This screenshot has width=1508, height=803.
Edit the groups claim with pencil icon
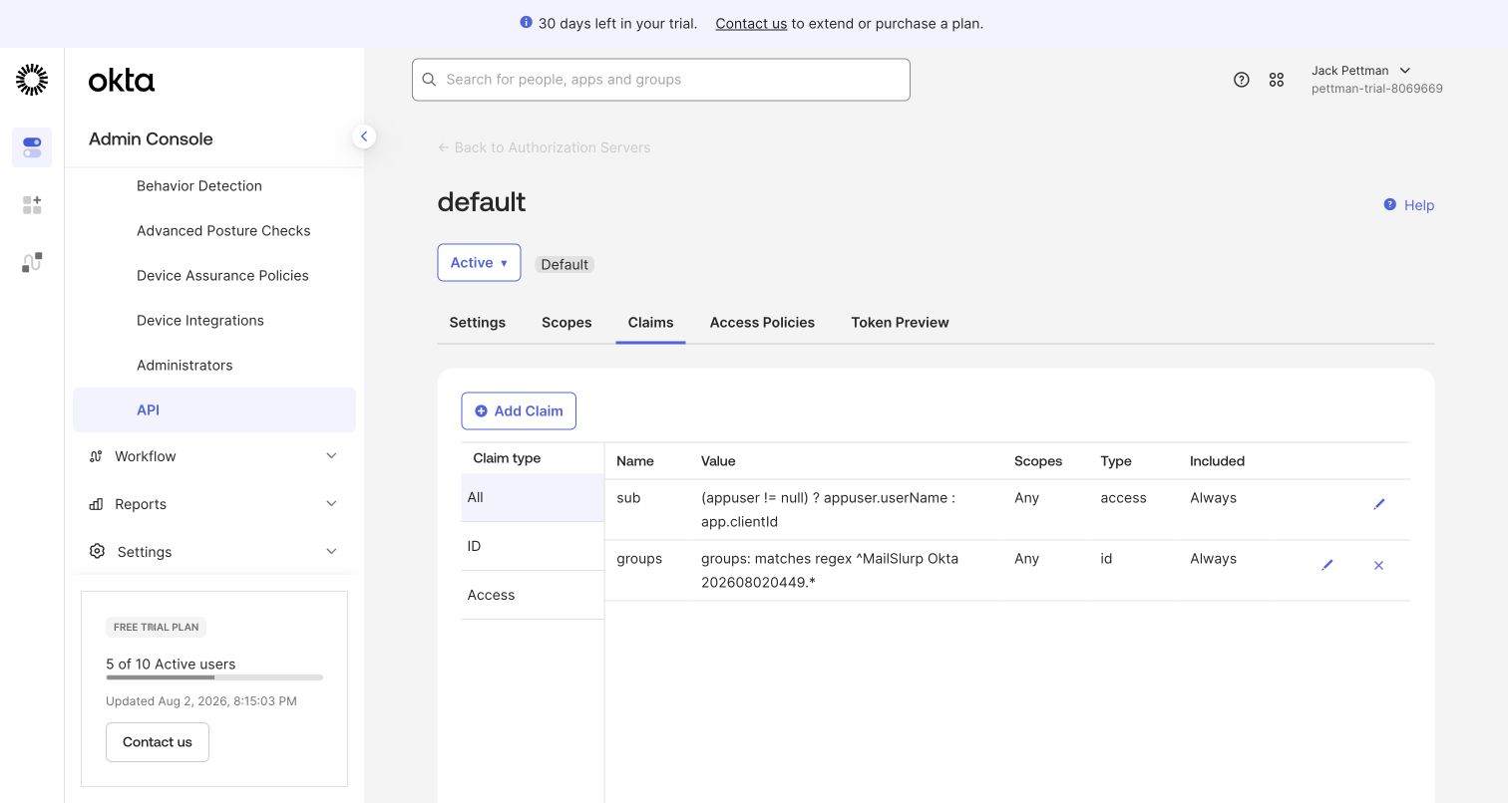tap(1327, 565)
